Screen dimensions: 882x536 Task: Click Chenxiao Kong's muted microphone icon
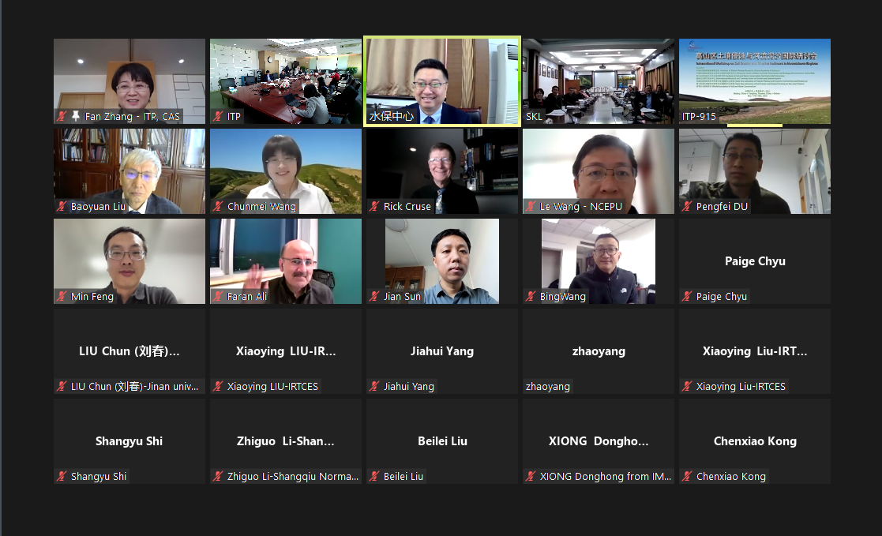coord(688,476)
